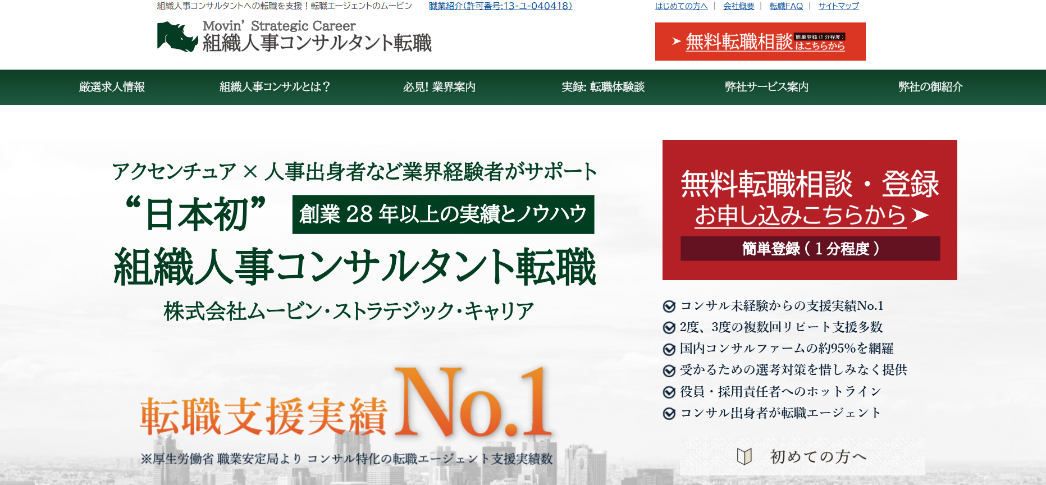The image size is (1046, 485).
Task: Click checkmark icon beside 受かるための選考対策を惜しみなく提供
Action: pos(669,370)
